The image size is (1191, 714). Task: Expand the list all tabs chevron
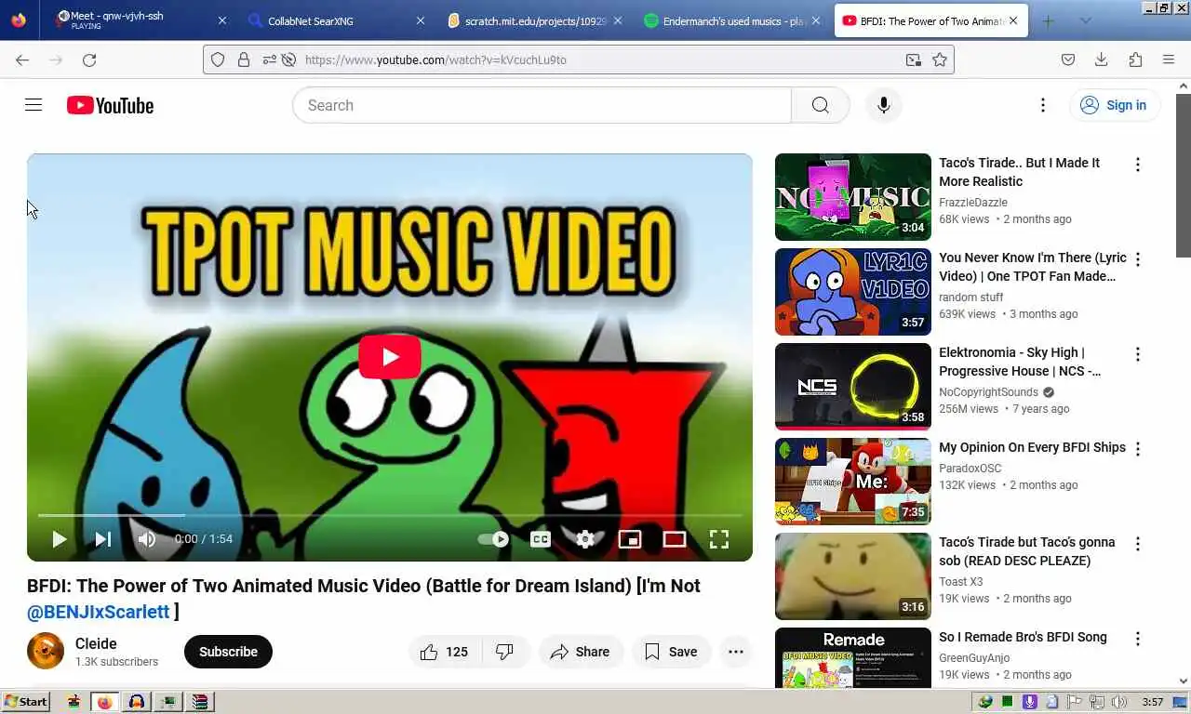1085,20
